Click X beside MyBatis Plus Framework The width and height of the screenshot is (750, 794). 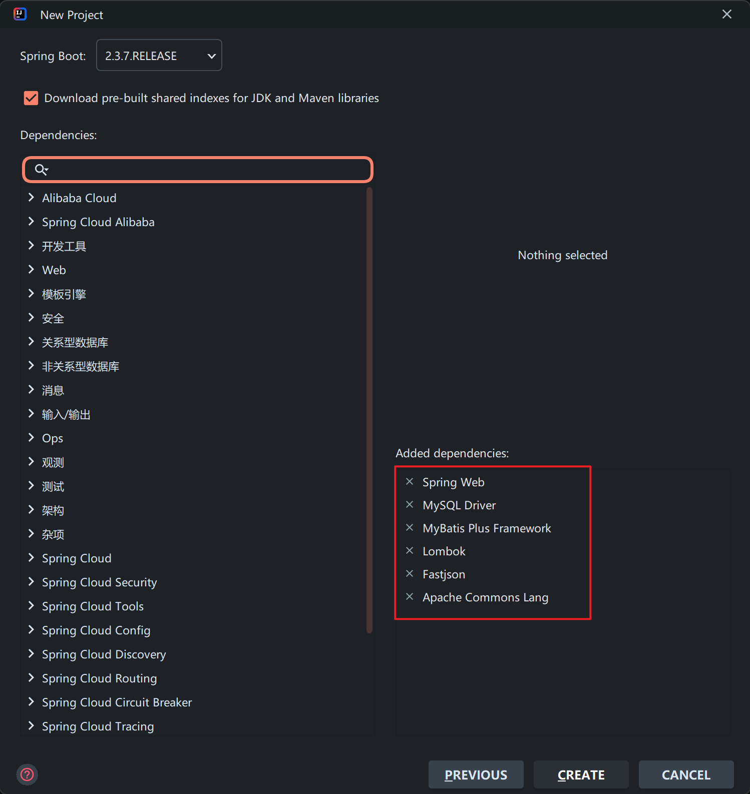410,528
